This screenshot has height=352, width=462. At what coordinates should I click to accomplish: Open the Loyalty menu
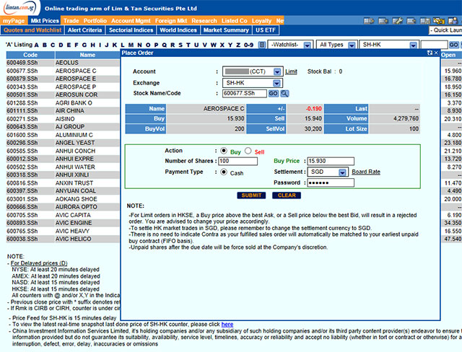(261, 21)
